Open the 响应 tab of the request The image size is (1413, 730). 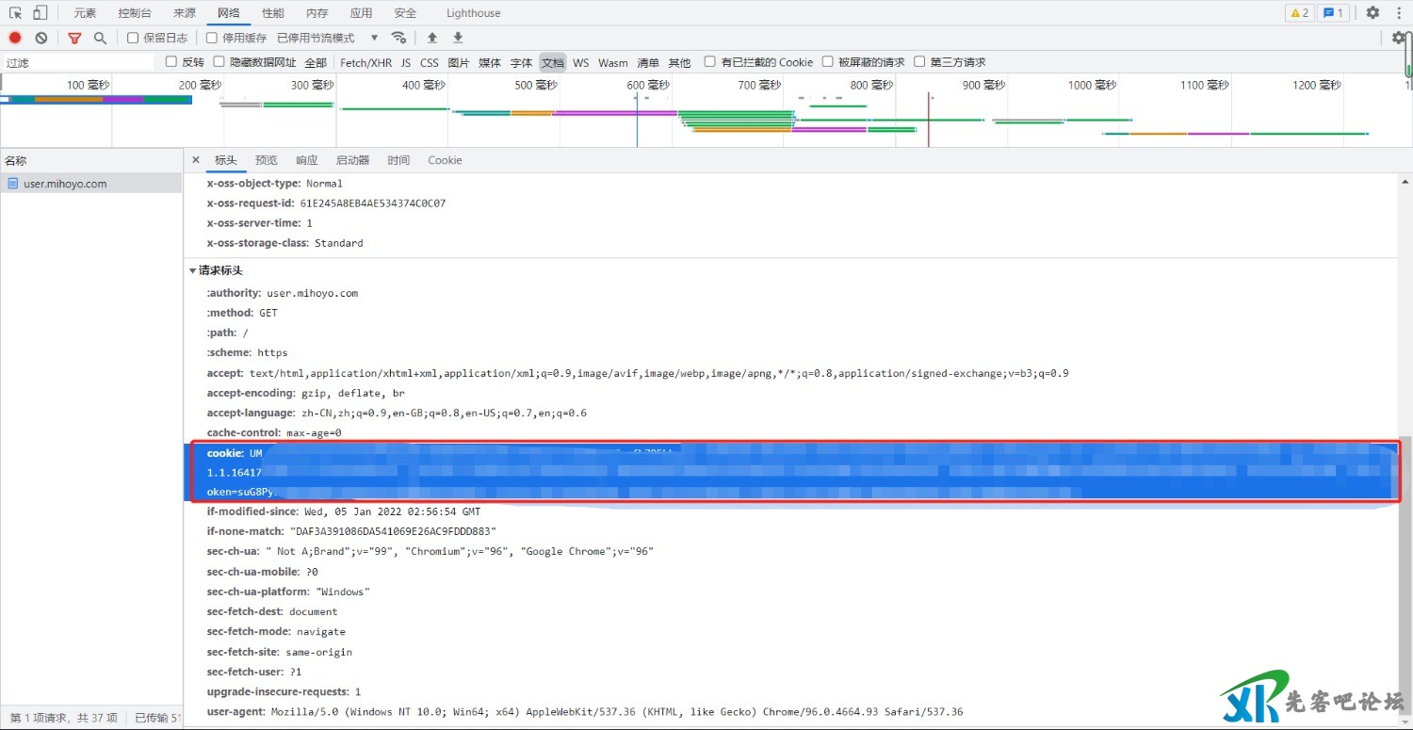coord(306,160)
